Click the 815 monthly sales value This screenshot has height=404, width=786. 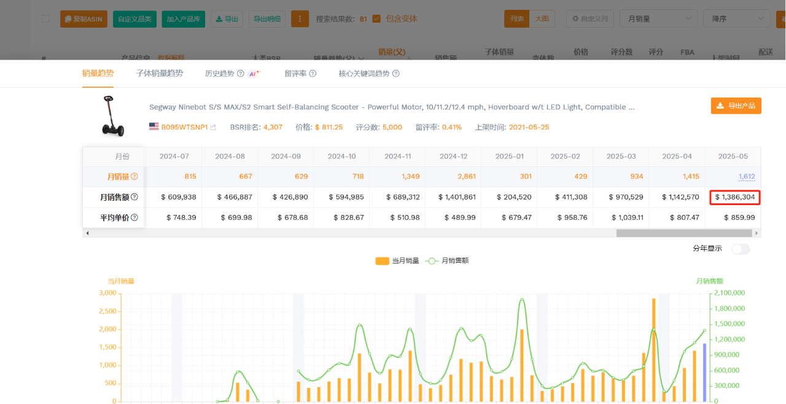click(x=190, y=177)
